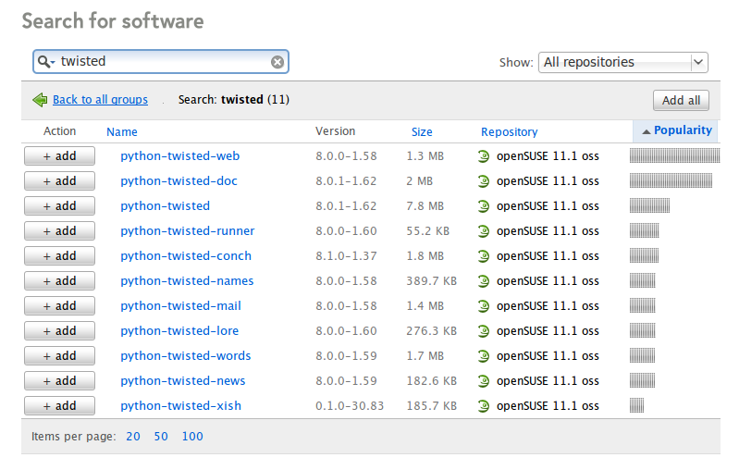Click the 389.7 KB size value

click(432, 281)
